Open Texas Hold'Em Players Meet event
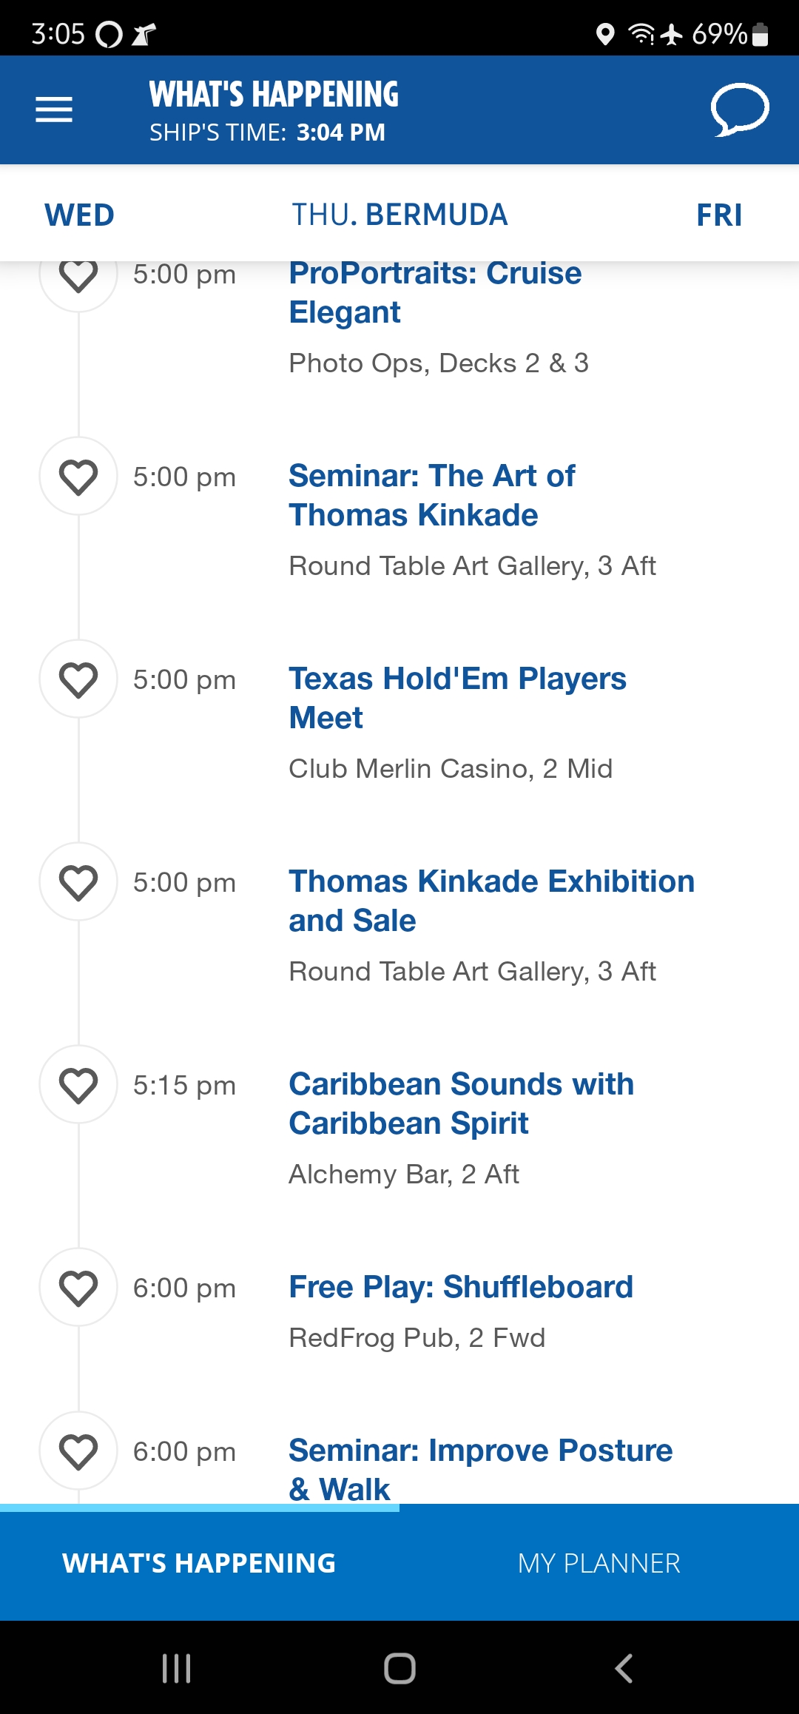The width and height of the screenshot is (799, 1714). pos(457,698)
